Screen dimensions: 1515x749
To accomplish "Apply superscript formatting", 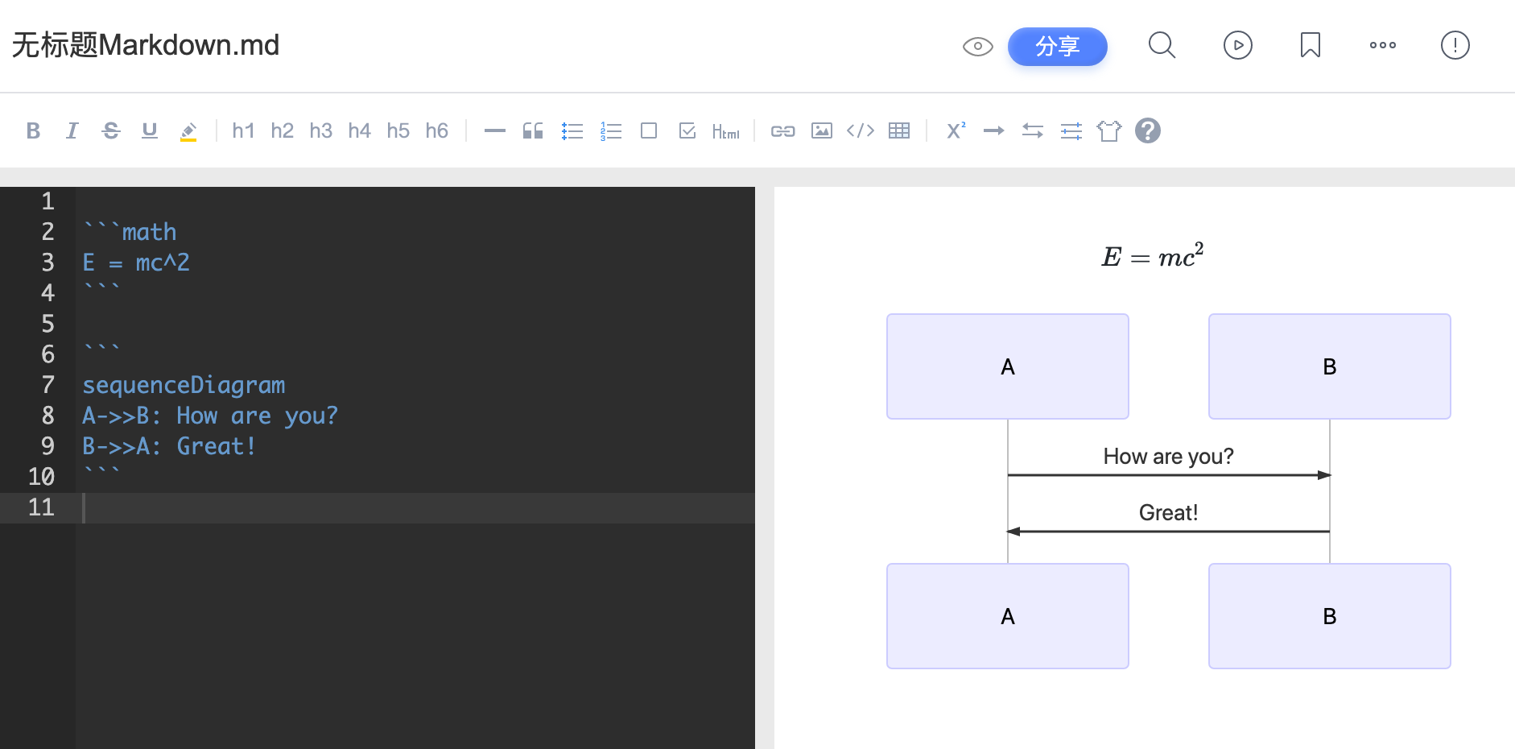I will pyautogui.click(x=956, y=130).
